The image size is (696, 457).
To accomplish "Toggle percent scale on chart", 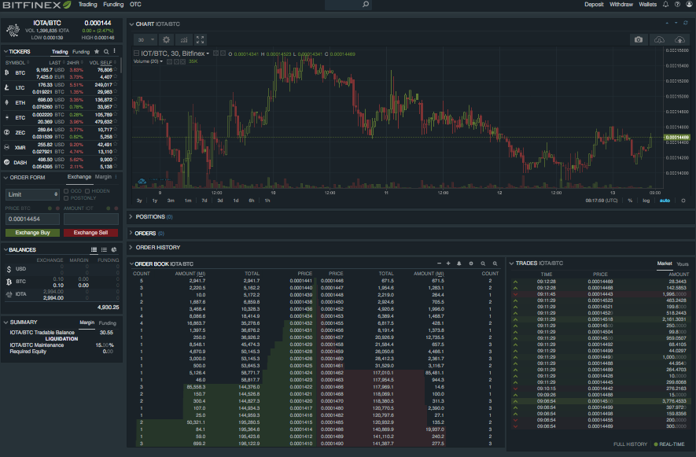I will click(x=630, y=201).
